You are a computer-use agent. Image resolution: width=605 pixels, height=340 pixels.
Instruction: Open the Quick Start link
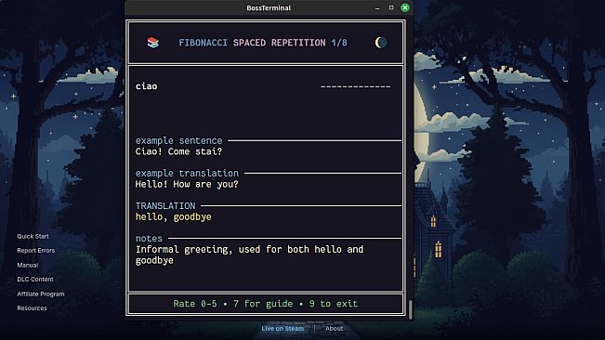click(33, 236)
